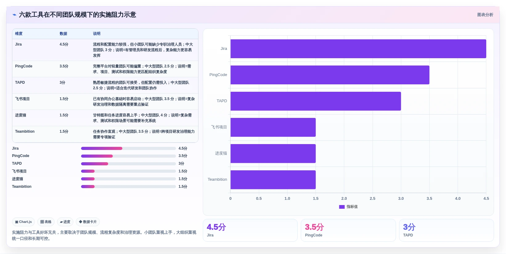Select the 进度 tag chip

pos(65,222)
